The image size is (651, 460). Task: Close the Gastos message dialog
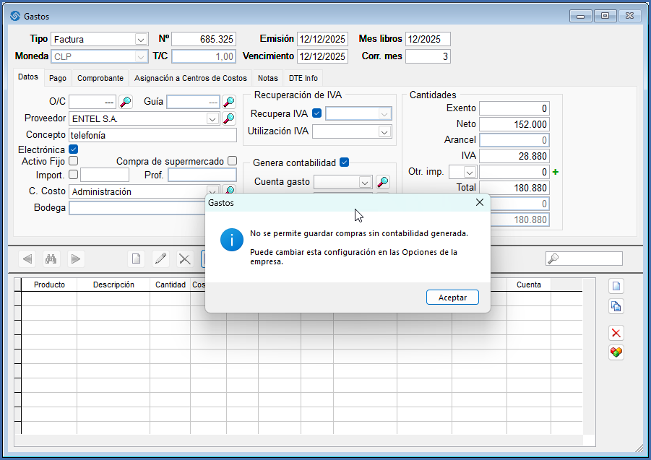(x=480, y=203)
